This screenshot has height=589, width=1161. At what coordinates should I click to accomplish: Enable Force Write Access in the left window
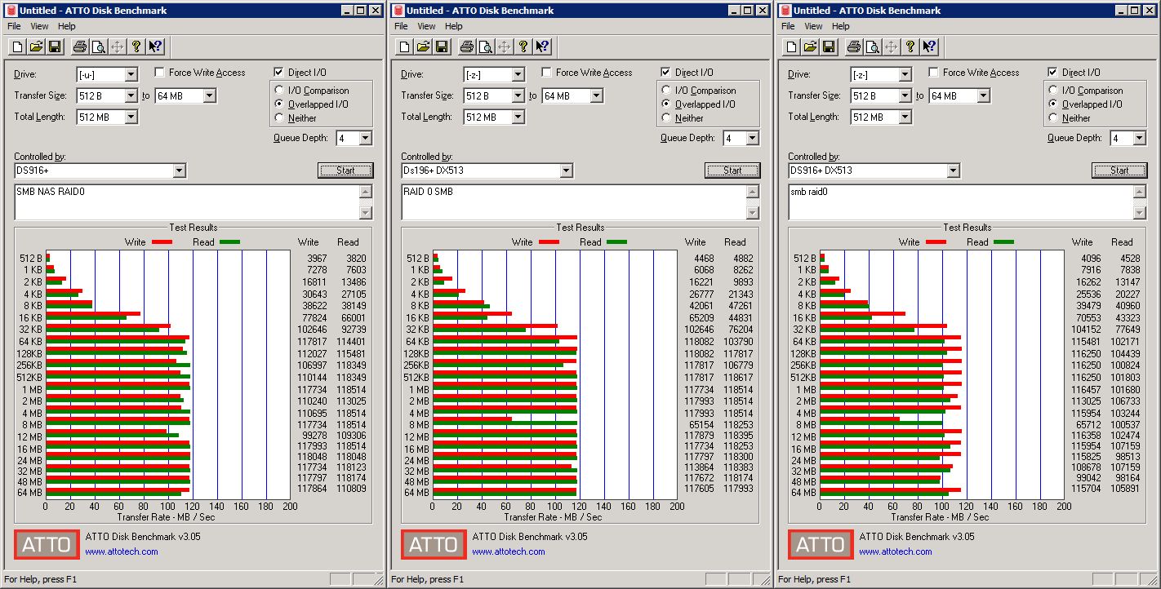pyautogui.click(x=160, y=72)
